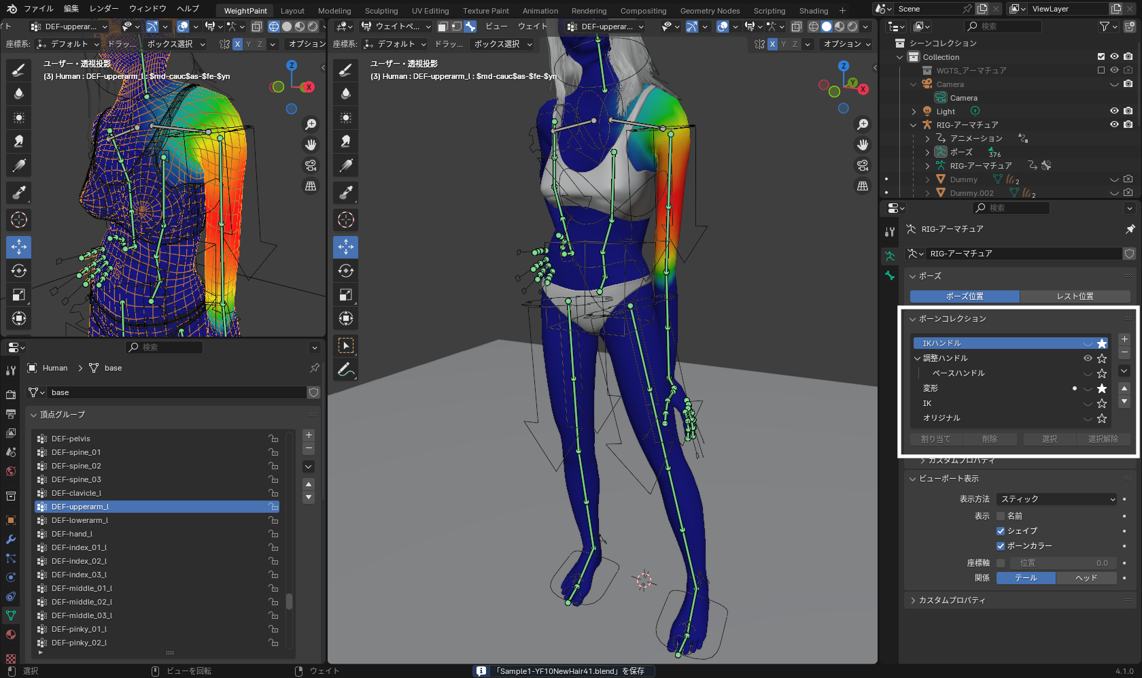The height and width of the screenshot is (678, 1142).
Task: Enable the 名前 display checkbox
Action: (x=1001, y=516)
